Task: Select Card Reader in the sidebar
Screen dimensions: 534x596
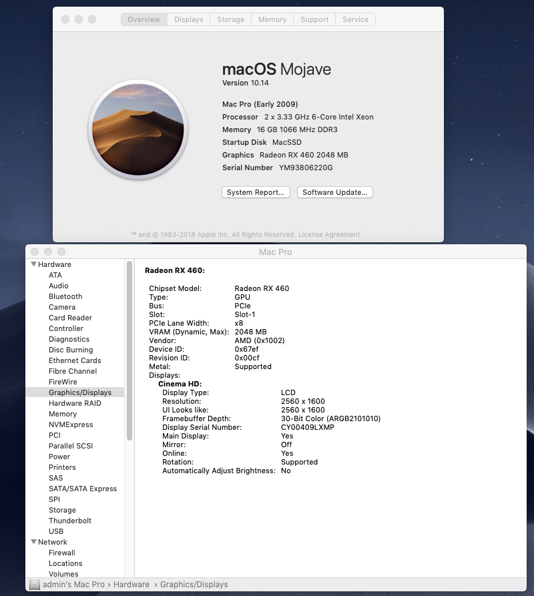Action: [70, 318]
